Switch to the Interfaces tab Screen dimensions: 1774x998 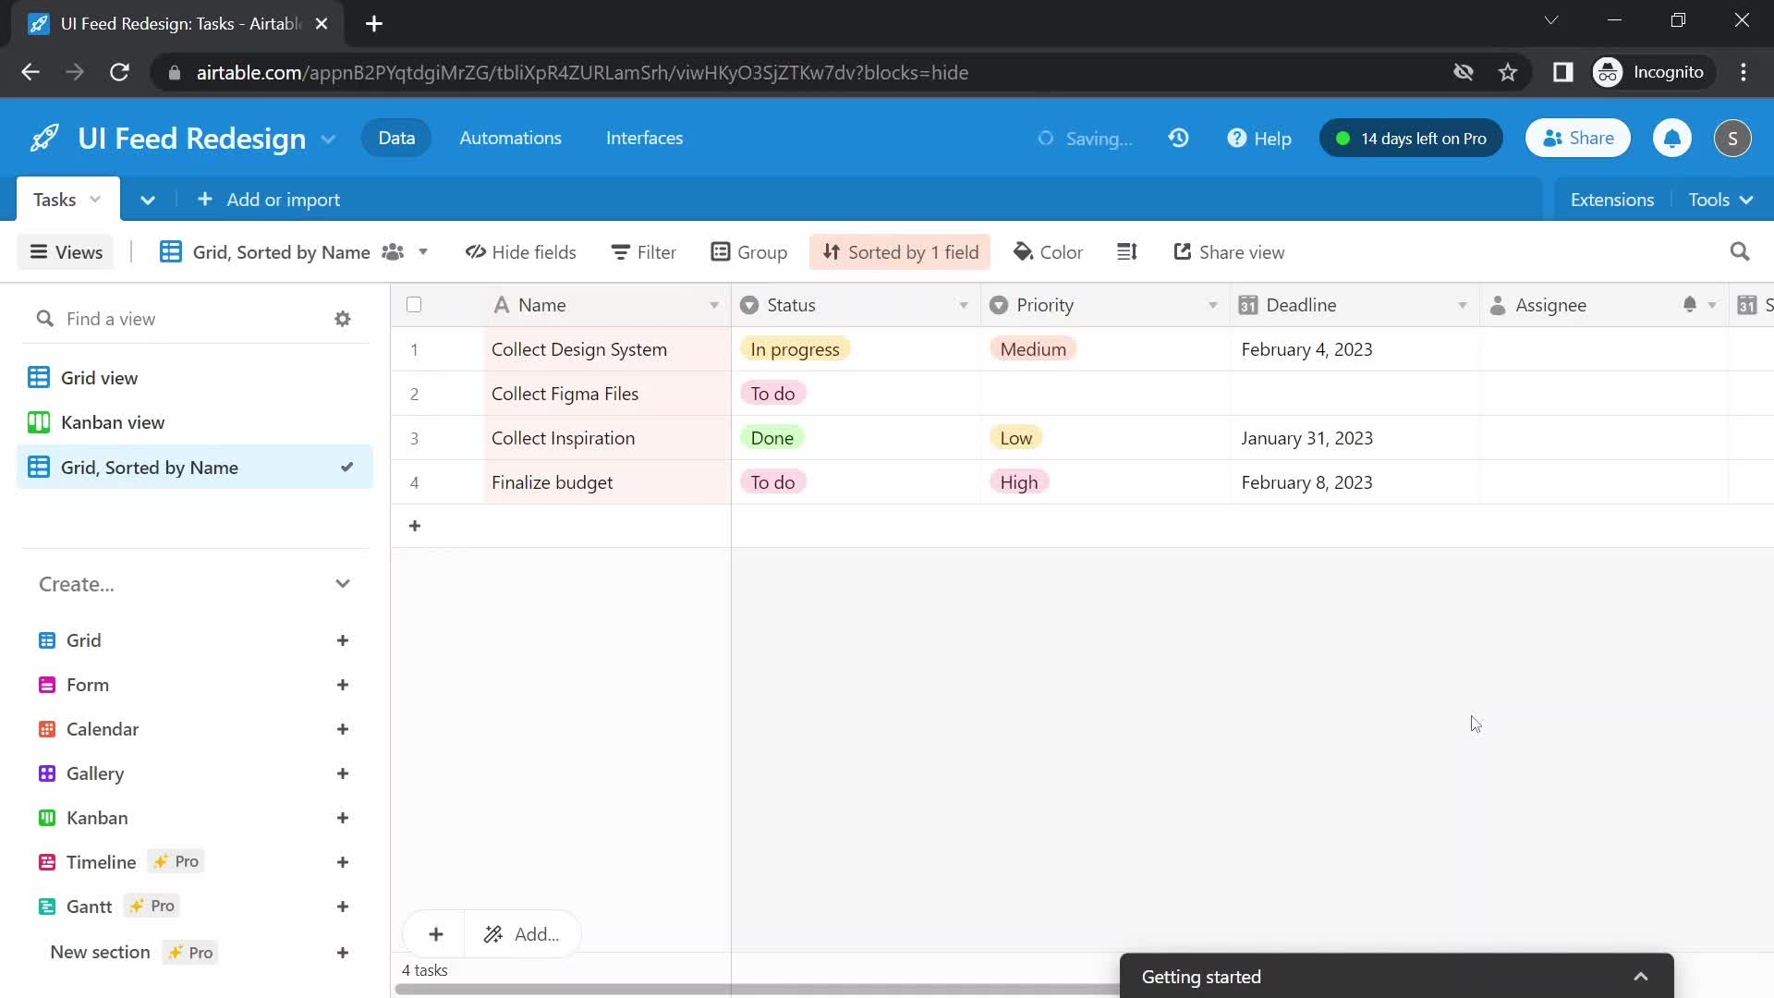pos(645,138)
